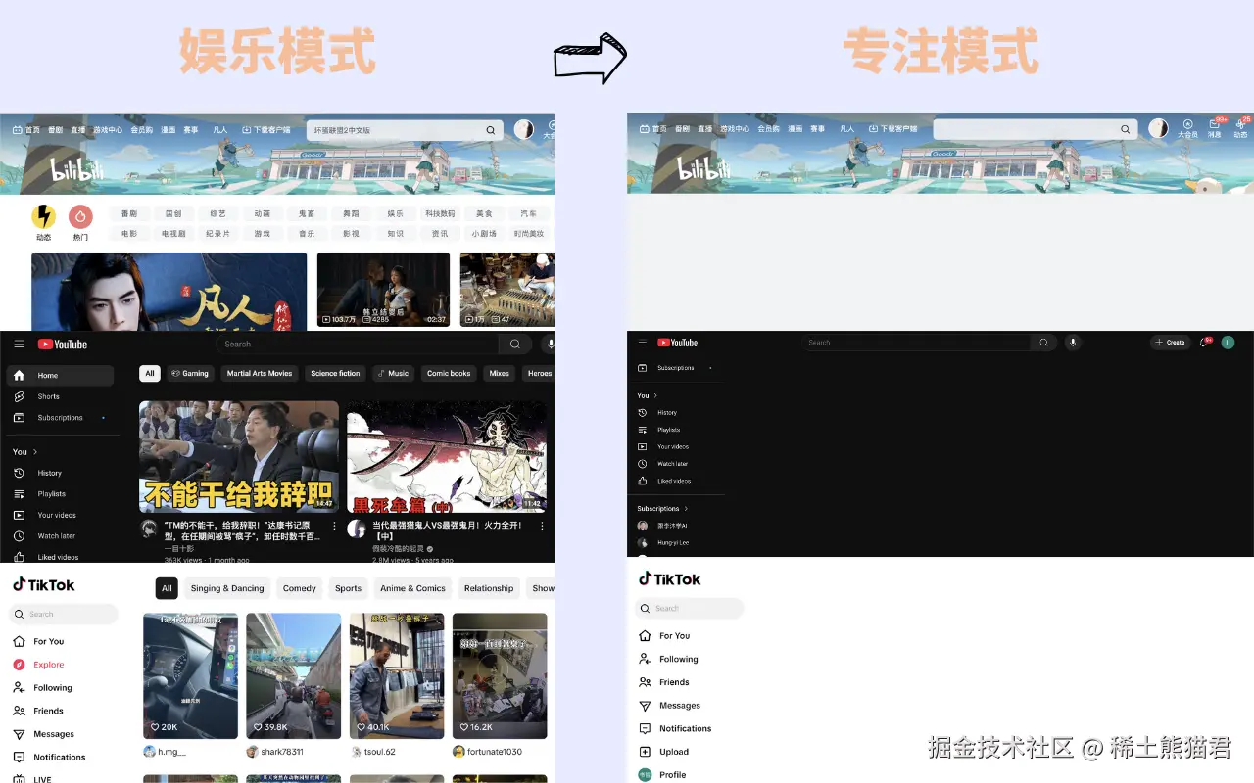Select Anime & Comics chip in TikTok
Screen dimensions: 1254x783
tap(412, 588)
